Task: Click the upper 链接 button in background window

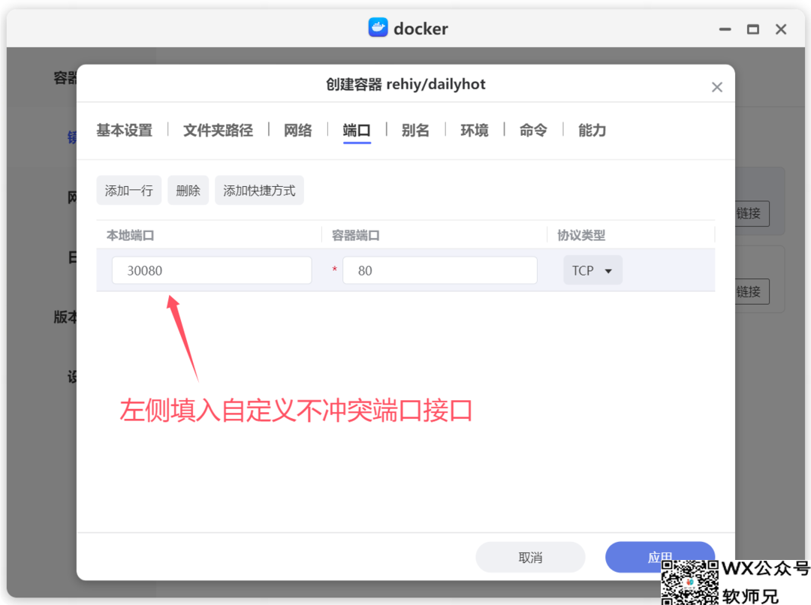Action: click(752, 214)
